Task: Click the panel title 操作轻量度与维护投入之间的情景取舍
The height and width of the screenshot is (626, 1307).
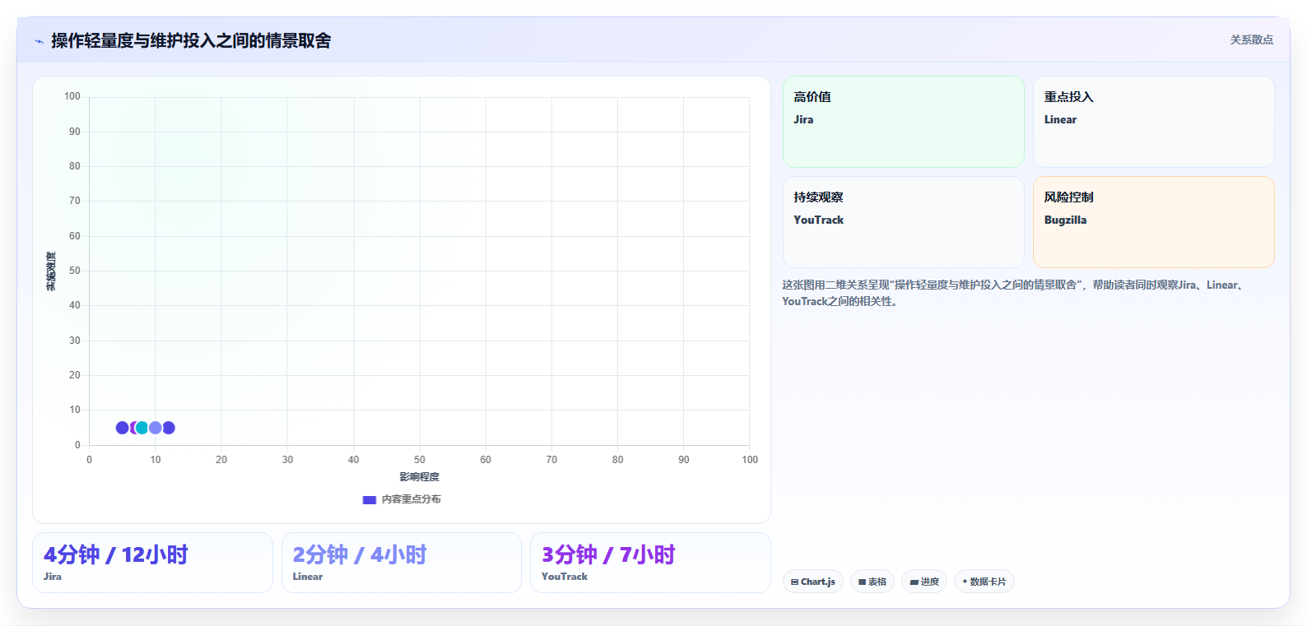Action: 191,41
